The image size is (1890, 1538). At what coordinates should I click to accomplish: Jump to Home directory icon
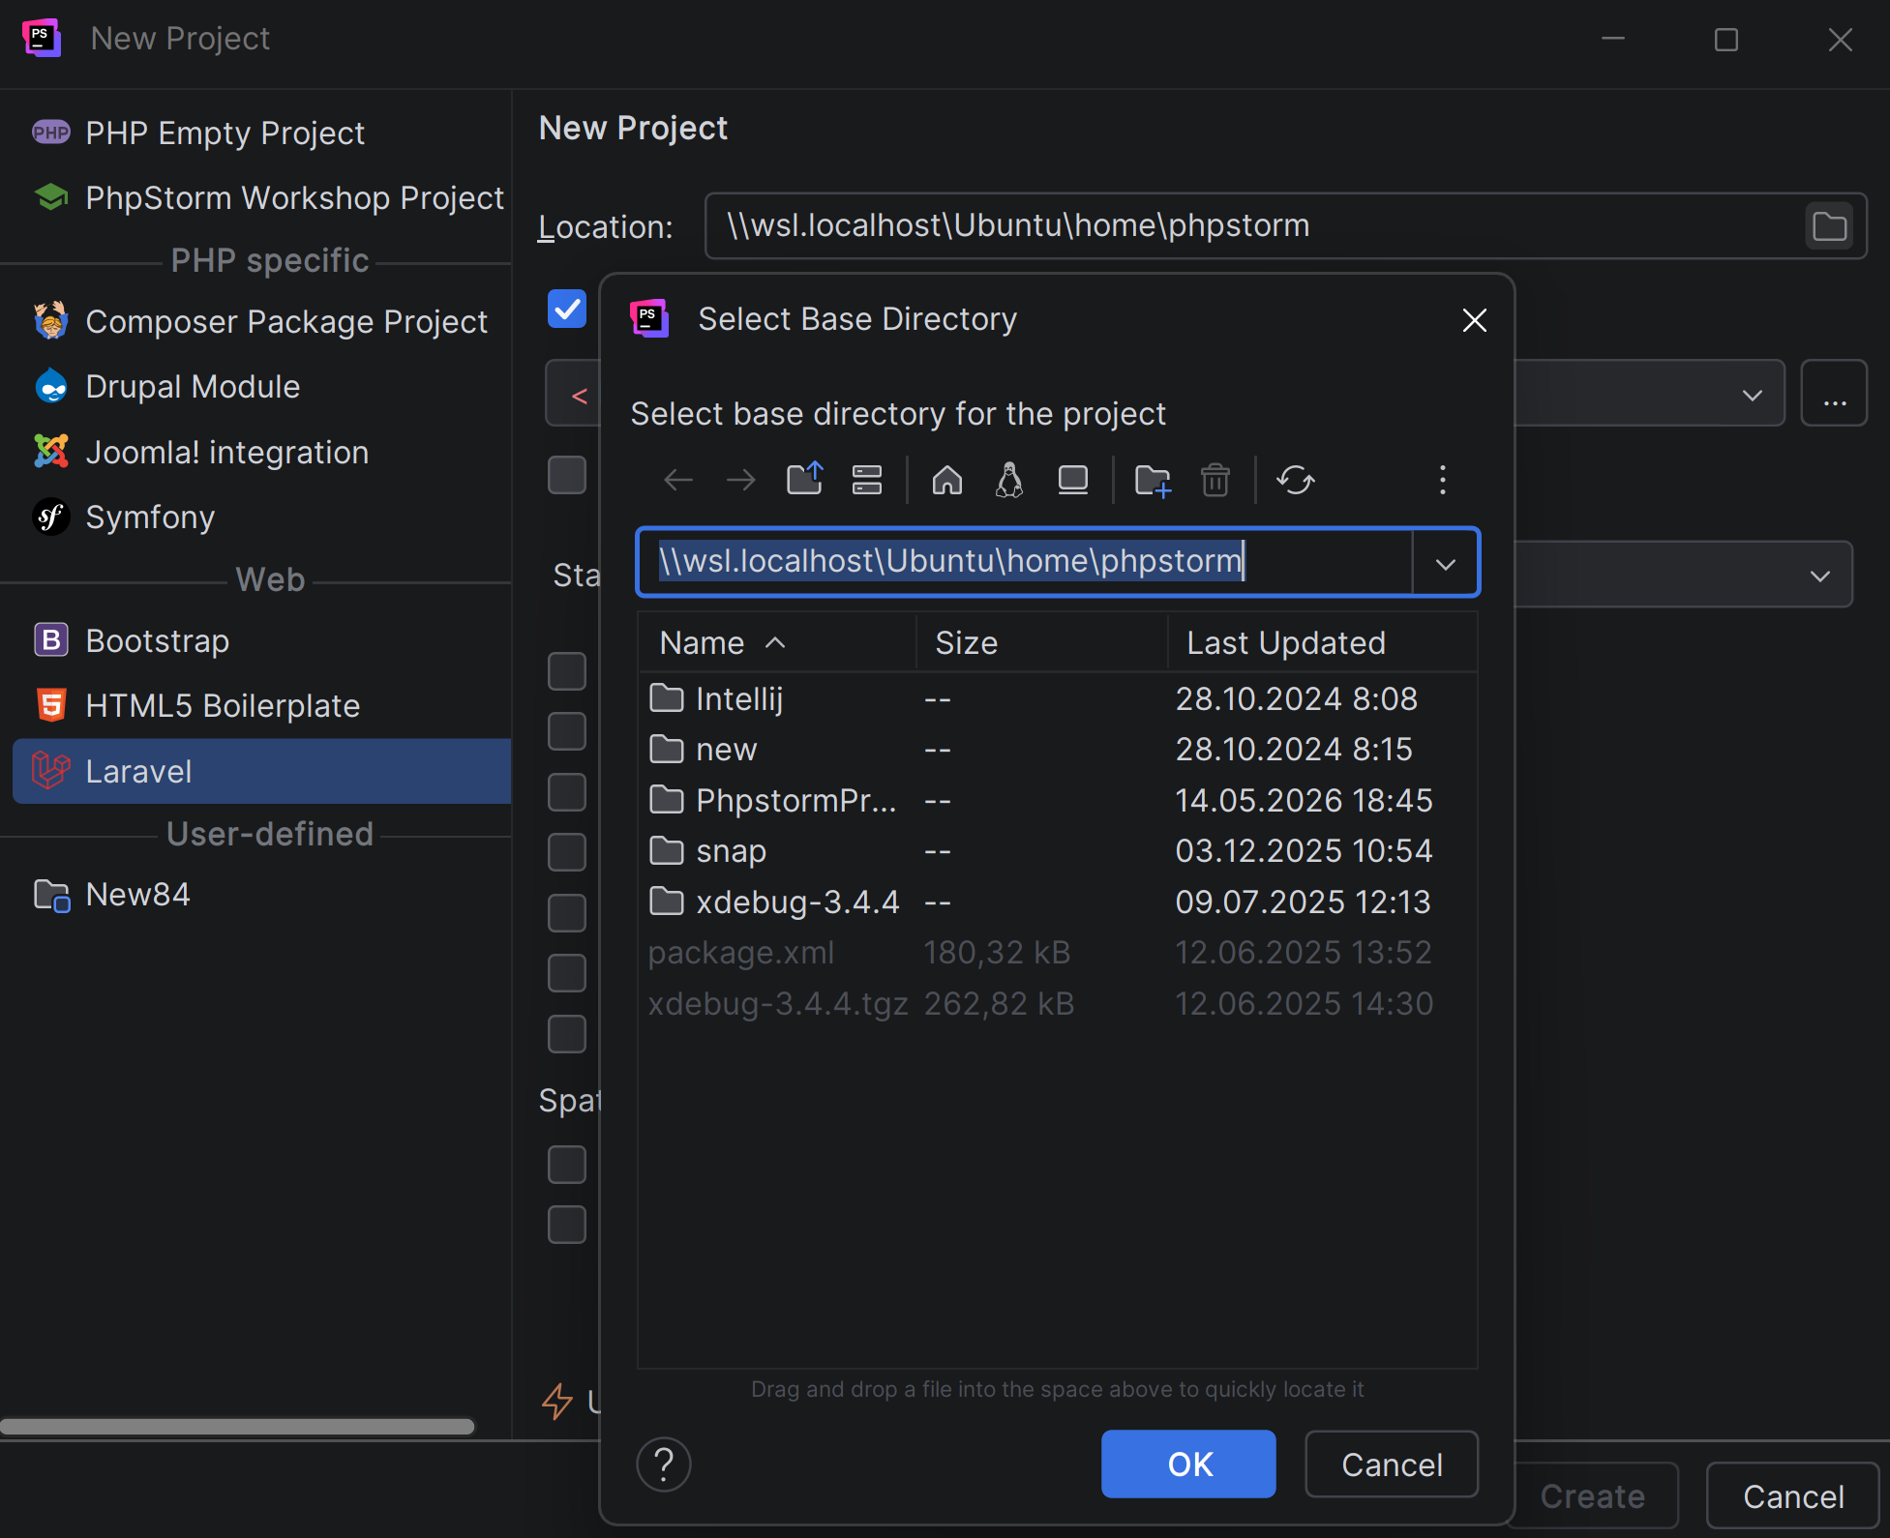click(947, 480)
